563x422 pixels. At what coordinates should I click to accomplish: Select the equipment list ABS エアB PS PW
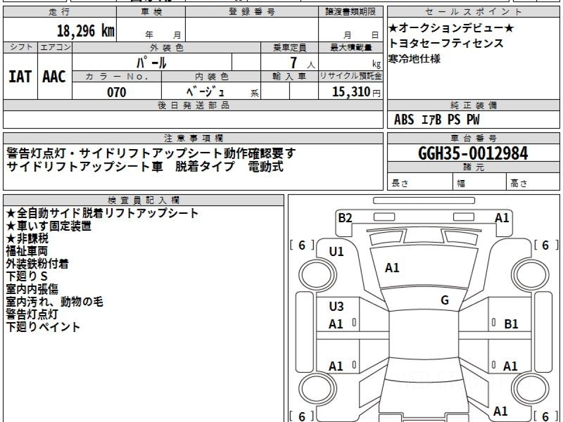point(437,120)
